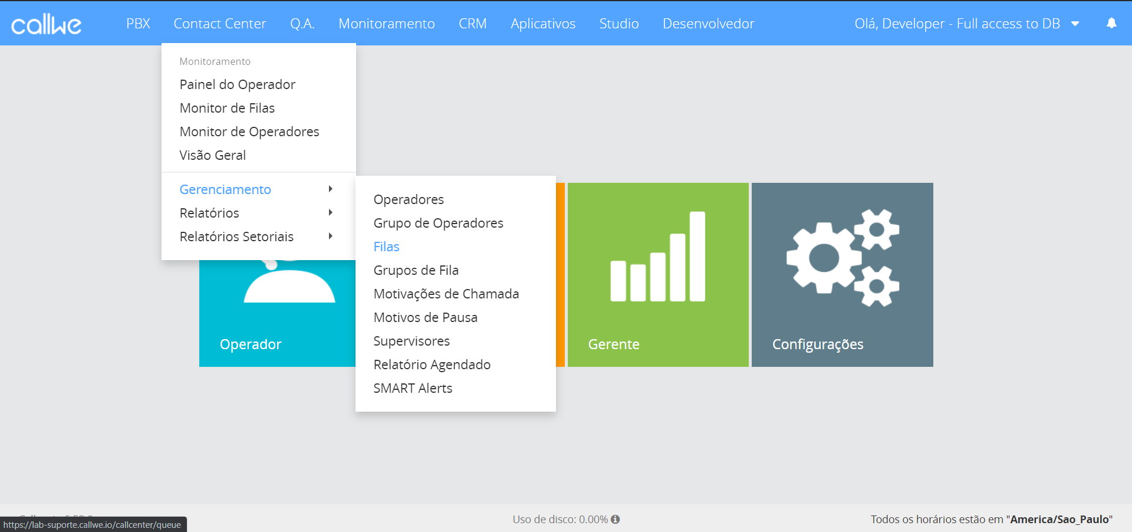1132x532 pixels.
Task: Click the America/Sao_Paulo timezone text
Action: (1059, 520)
